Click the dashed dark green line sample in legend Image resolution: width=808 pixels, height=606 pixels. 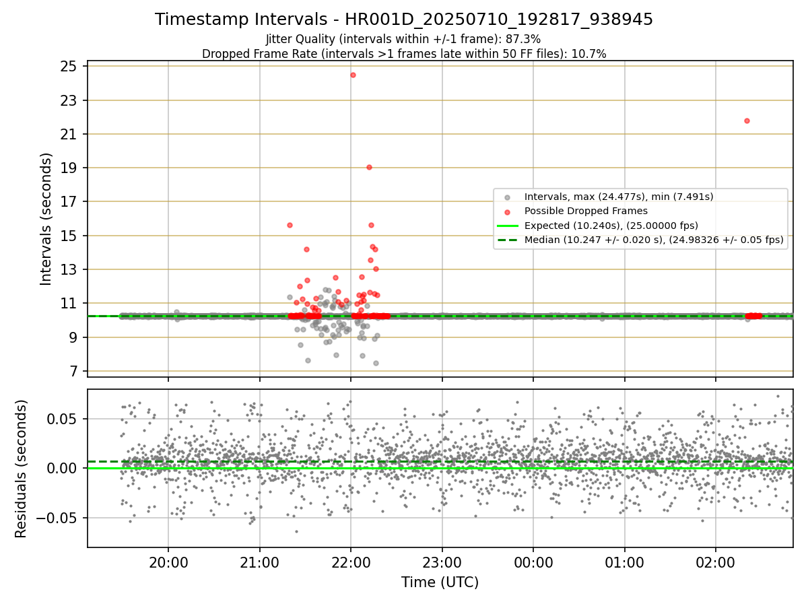(507, 240)
